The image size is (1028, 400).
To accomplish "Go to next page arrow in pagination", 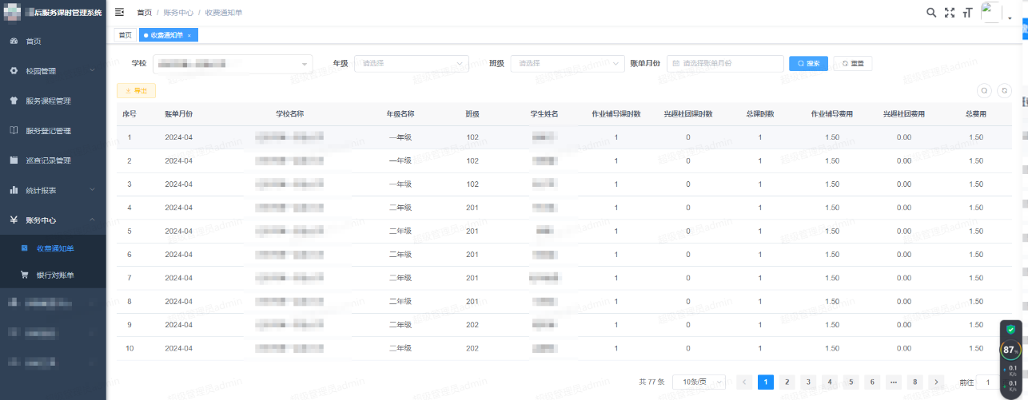I will pyautogui.click(x=936, y=382).
